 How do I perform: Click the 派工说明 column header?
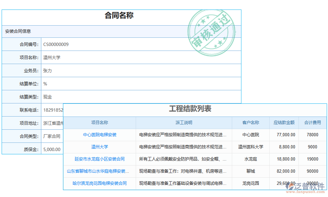[184, 122]
